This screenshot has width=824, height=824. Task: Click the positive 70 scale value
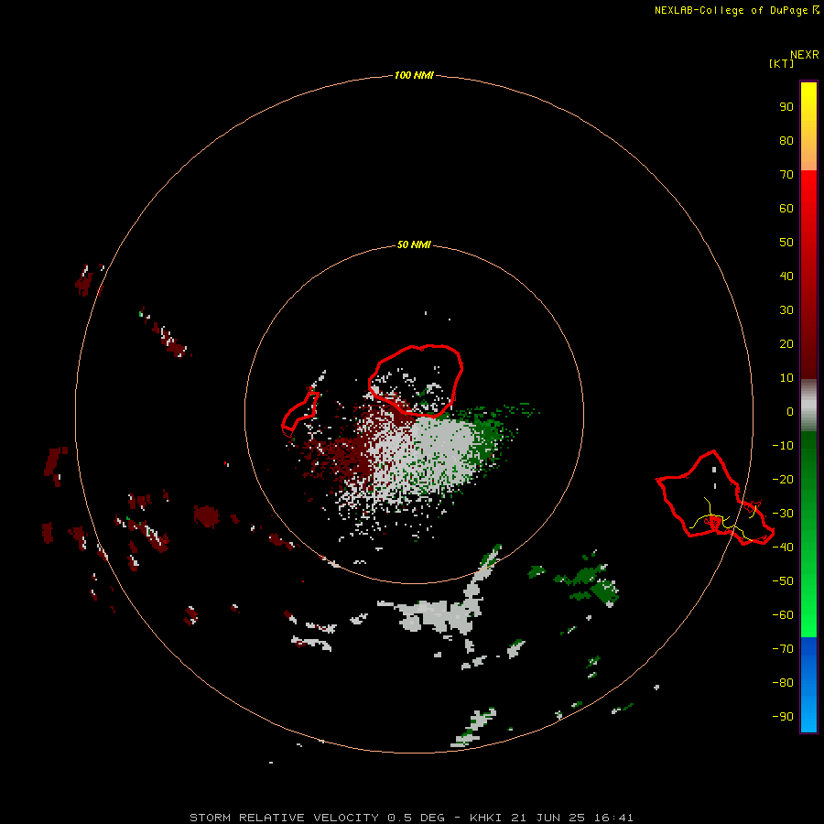(786, 175)
